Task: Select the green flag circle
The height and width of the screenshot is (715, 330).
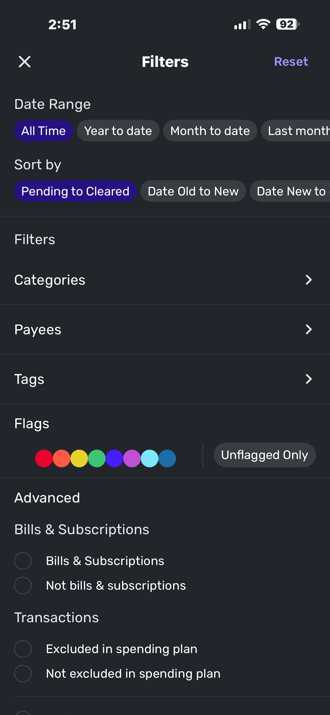Action: [x=97, y=458]
